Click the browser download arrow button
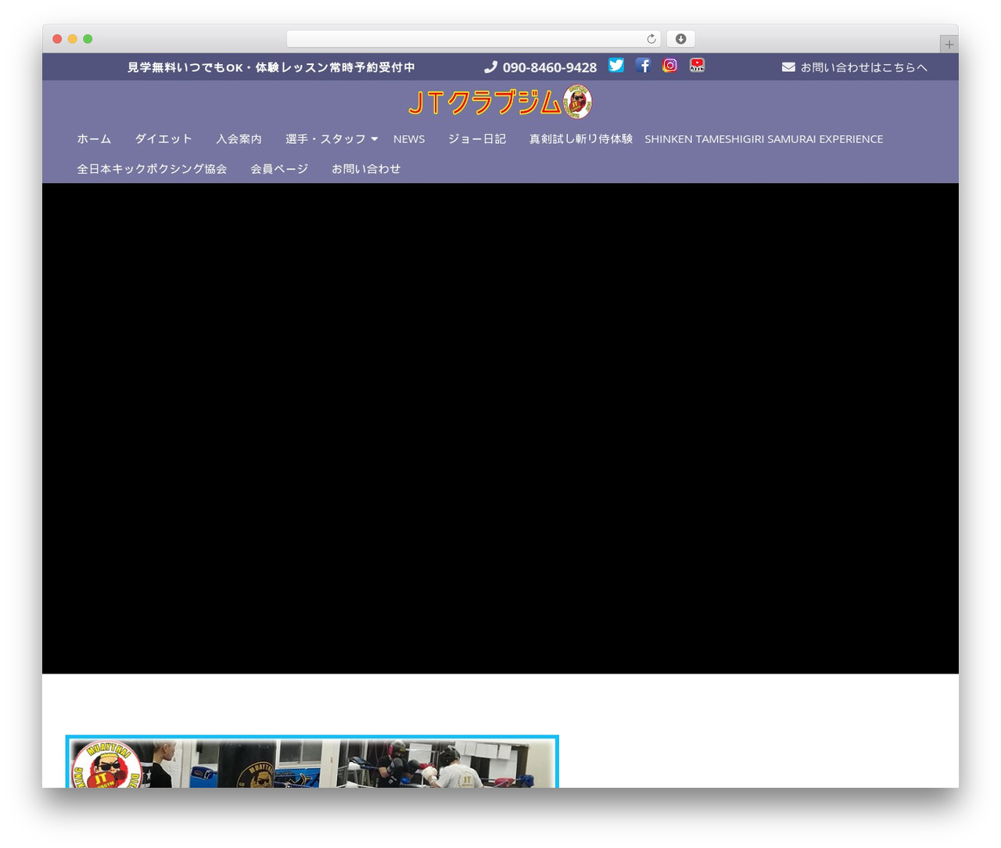The height and width of the screenshot is (848, 1001). 681,39
